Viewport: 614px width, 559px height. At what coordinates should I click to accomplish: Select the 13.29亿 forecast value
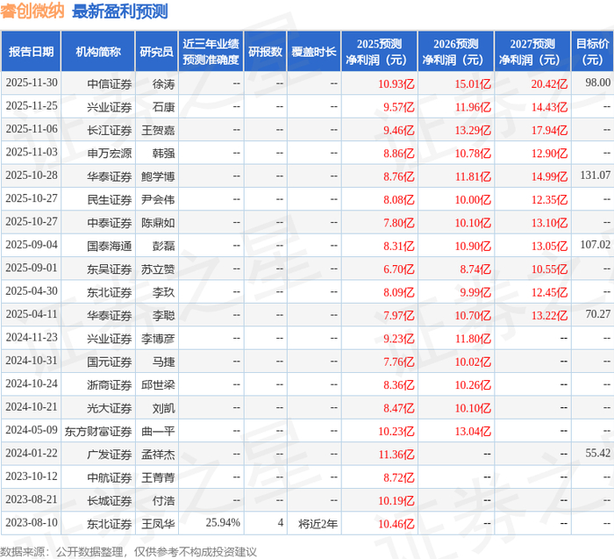click(473, 130)
